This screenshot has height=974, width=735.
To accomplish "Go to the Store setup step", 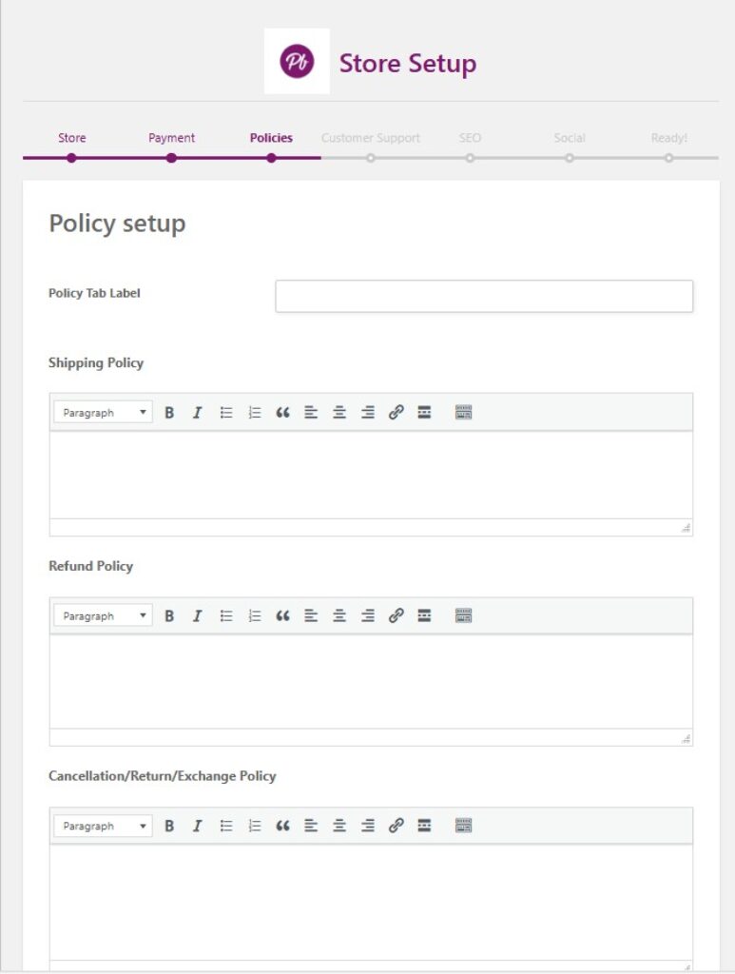I will coord(71,139).
